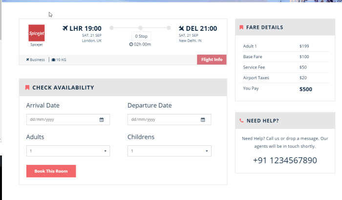This screenshot has width=342, height=200.
Task: Click the phone icon beside Need Help
Action: click(241, 120)
